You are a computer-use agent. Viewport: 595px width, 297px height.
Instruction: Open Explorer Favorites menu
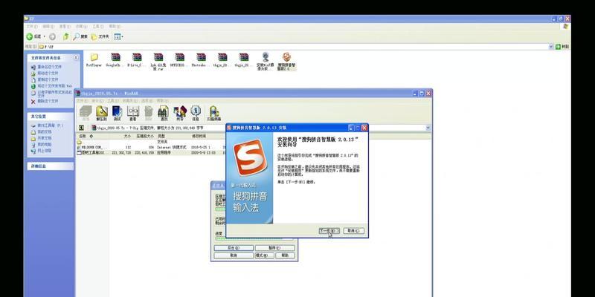tap(81, 27)
